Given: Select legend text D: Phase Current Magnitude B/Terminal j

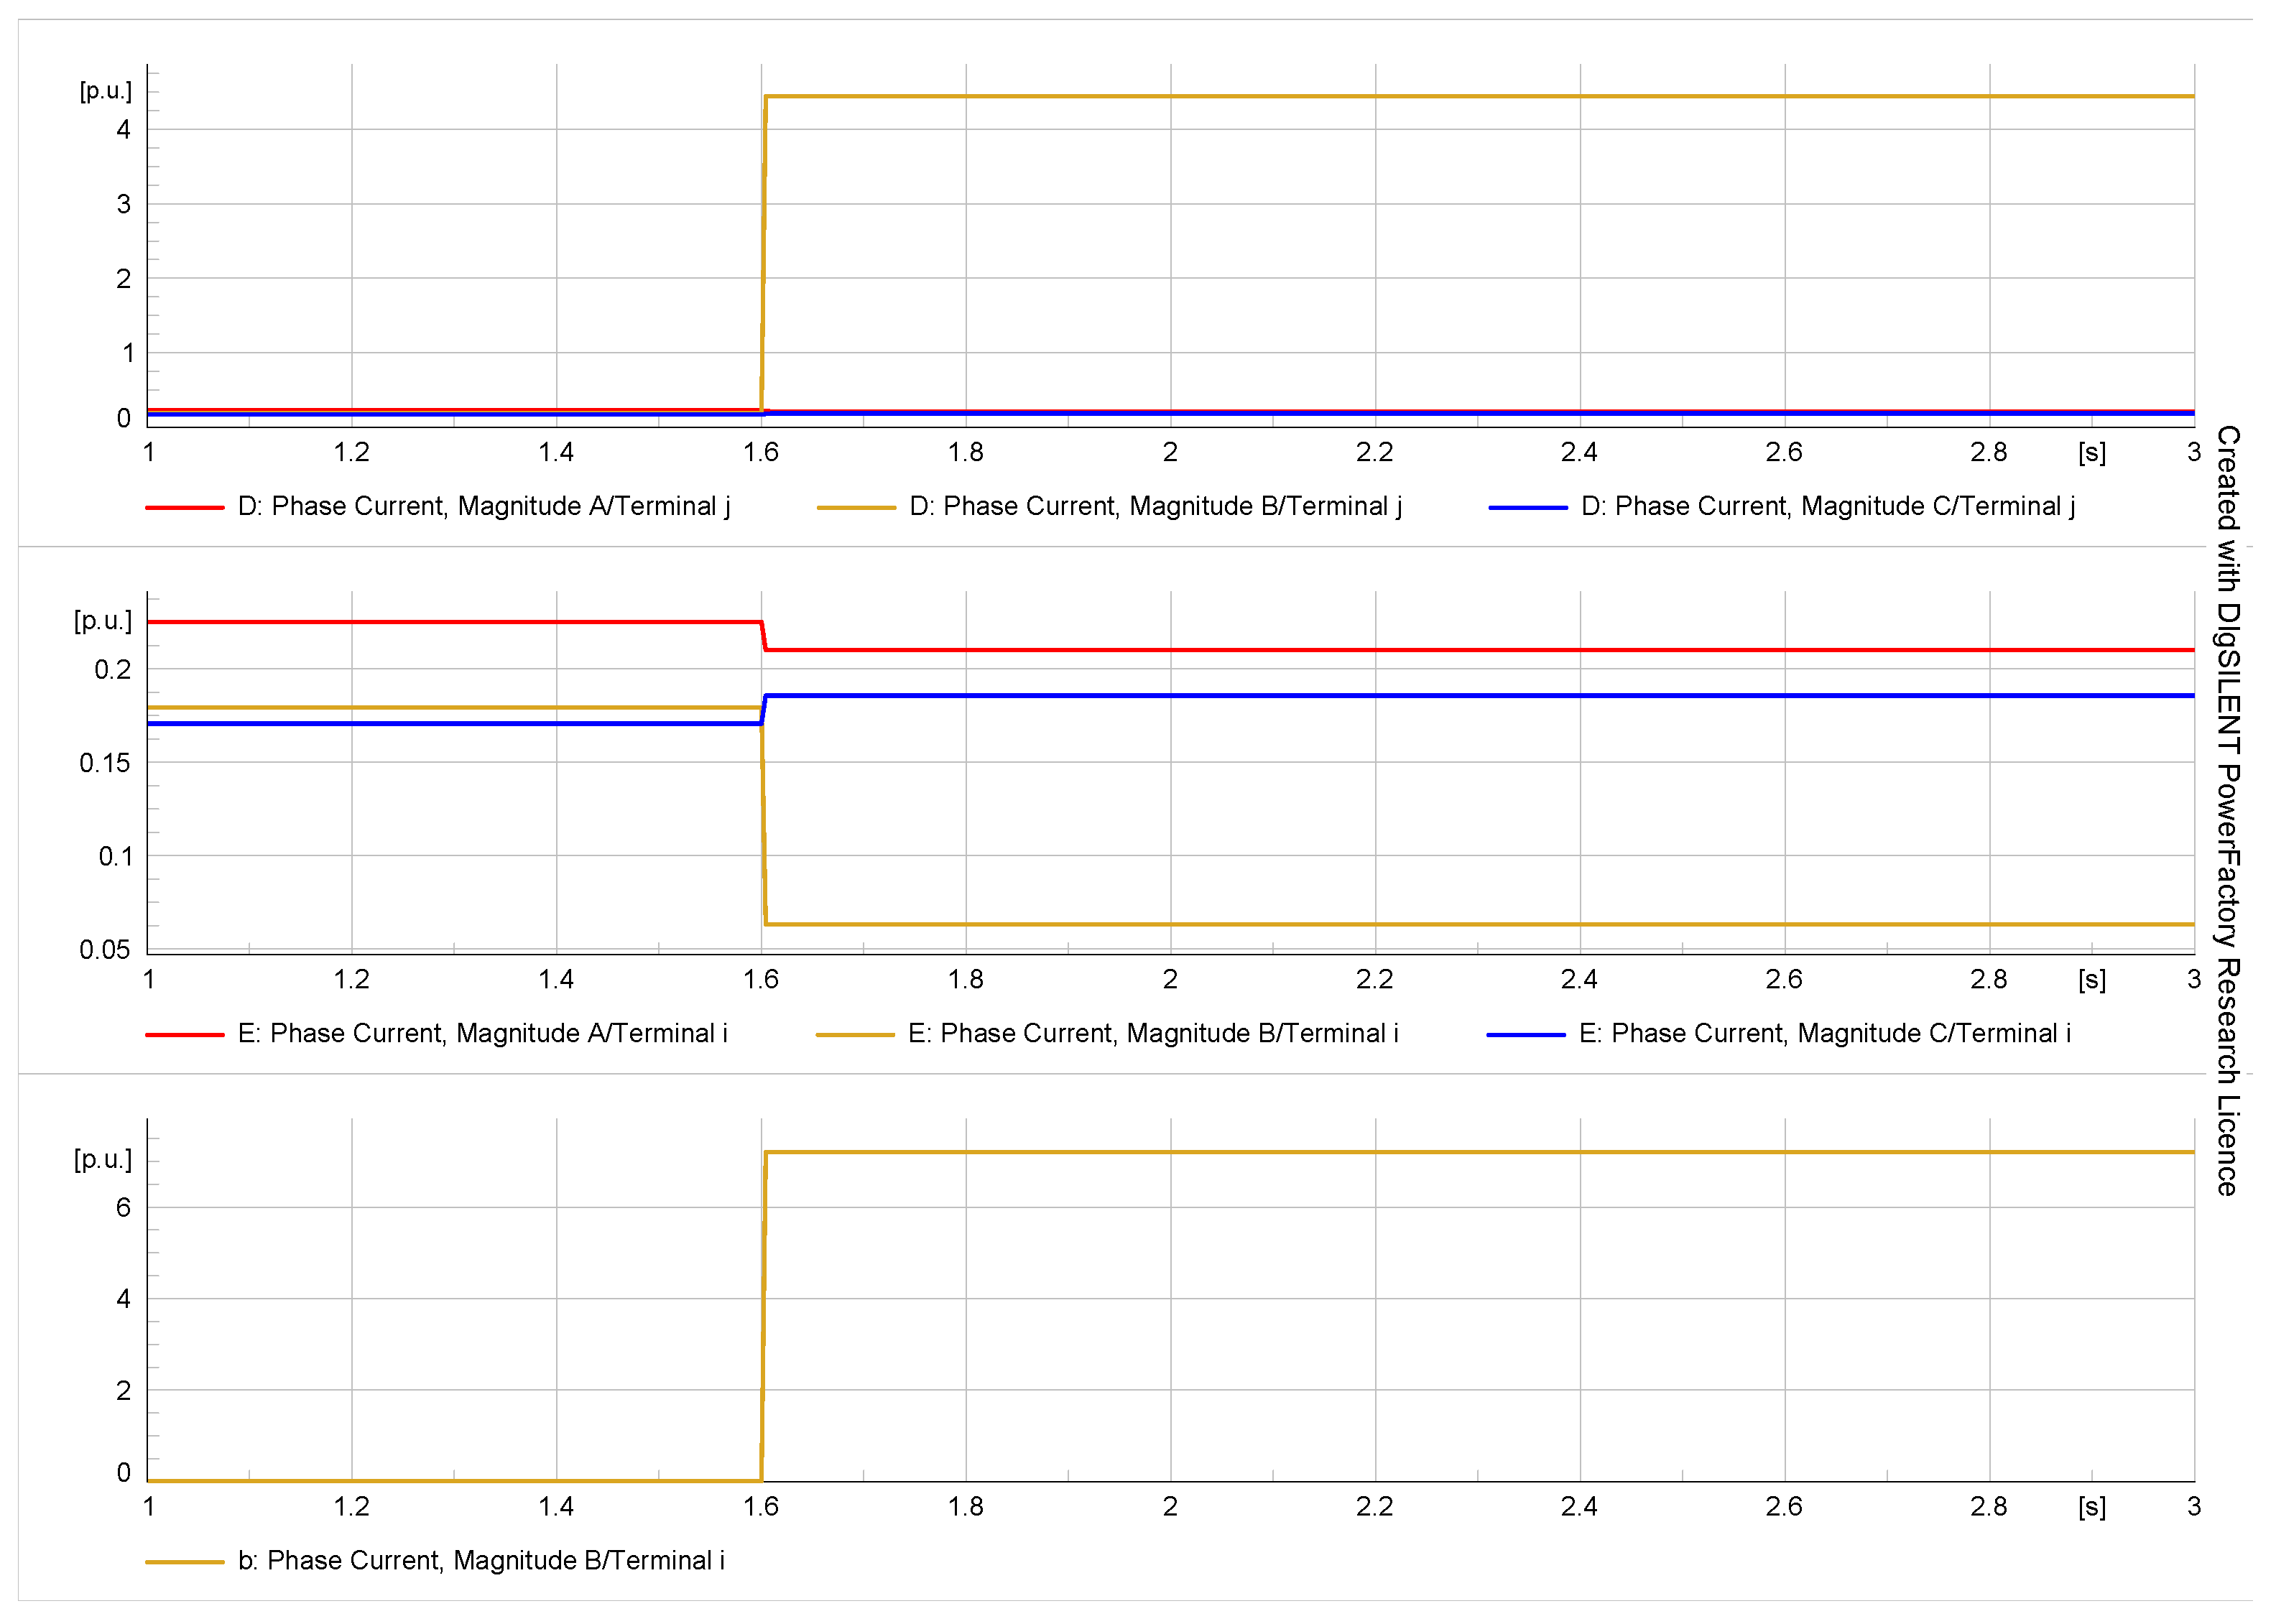Looking at the screenshot, I should point(1155,507).
